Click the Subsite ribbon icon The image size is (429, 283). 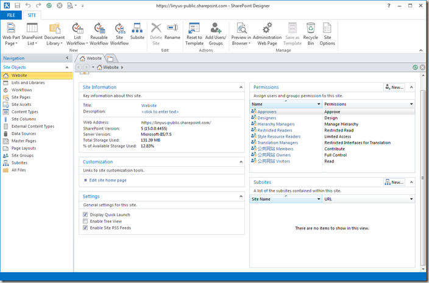(x=137, y=31)
